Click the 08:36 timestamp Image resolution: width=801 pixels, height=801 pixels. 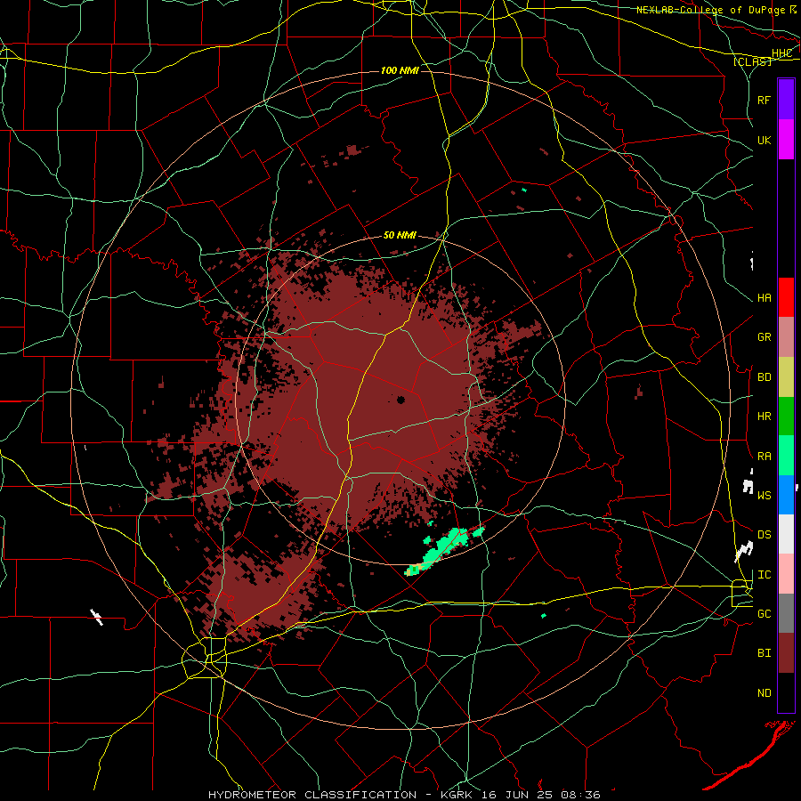tap(579, 795)
